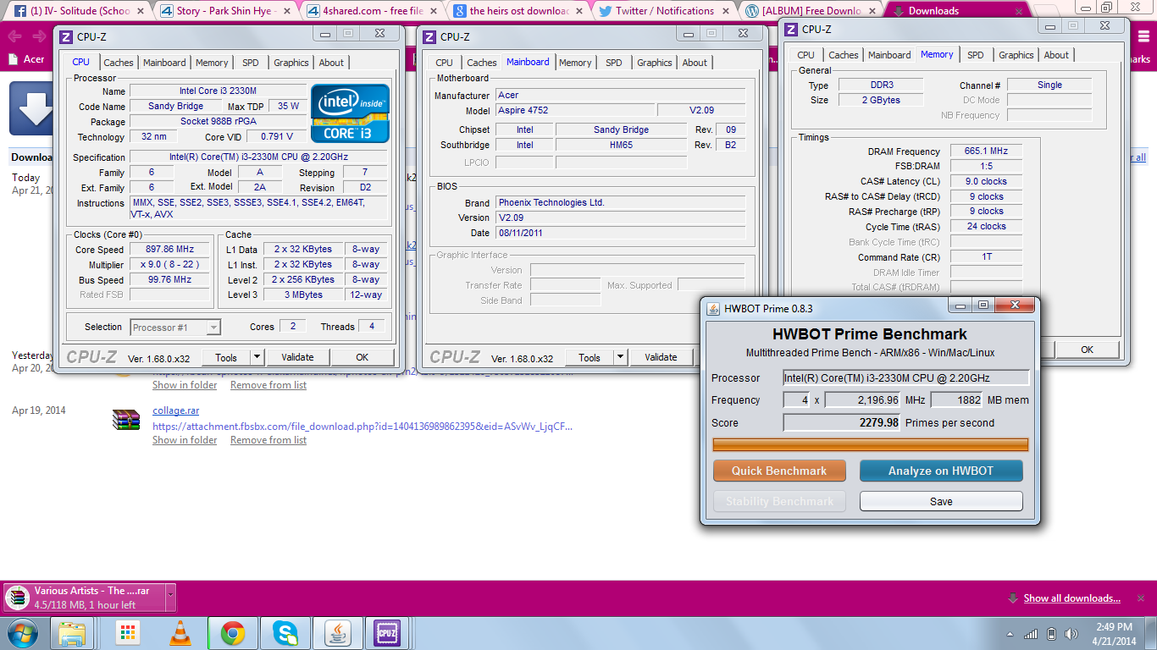Screen dimensions: 1157x650
Task: Switch to the Java HWBOT Prime taskbar icon
Action: point(340,633)
